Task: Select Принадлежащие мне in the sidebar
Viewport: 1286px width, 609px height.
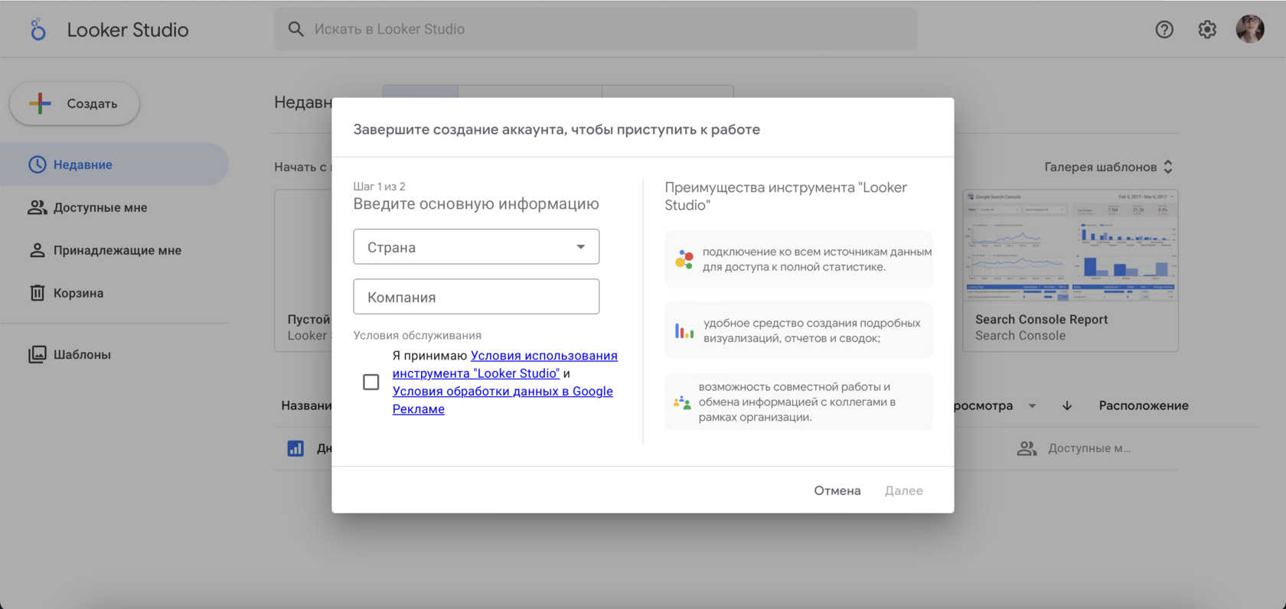Action: [x=114, y=250]
